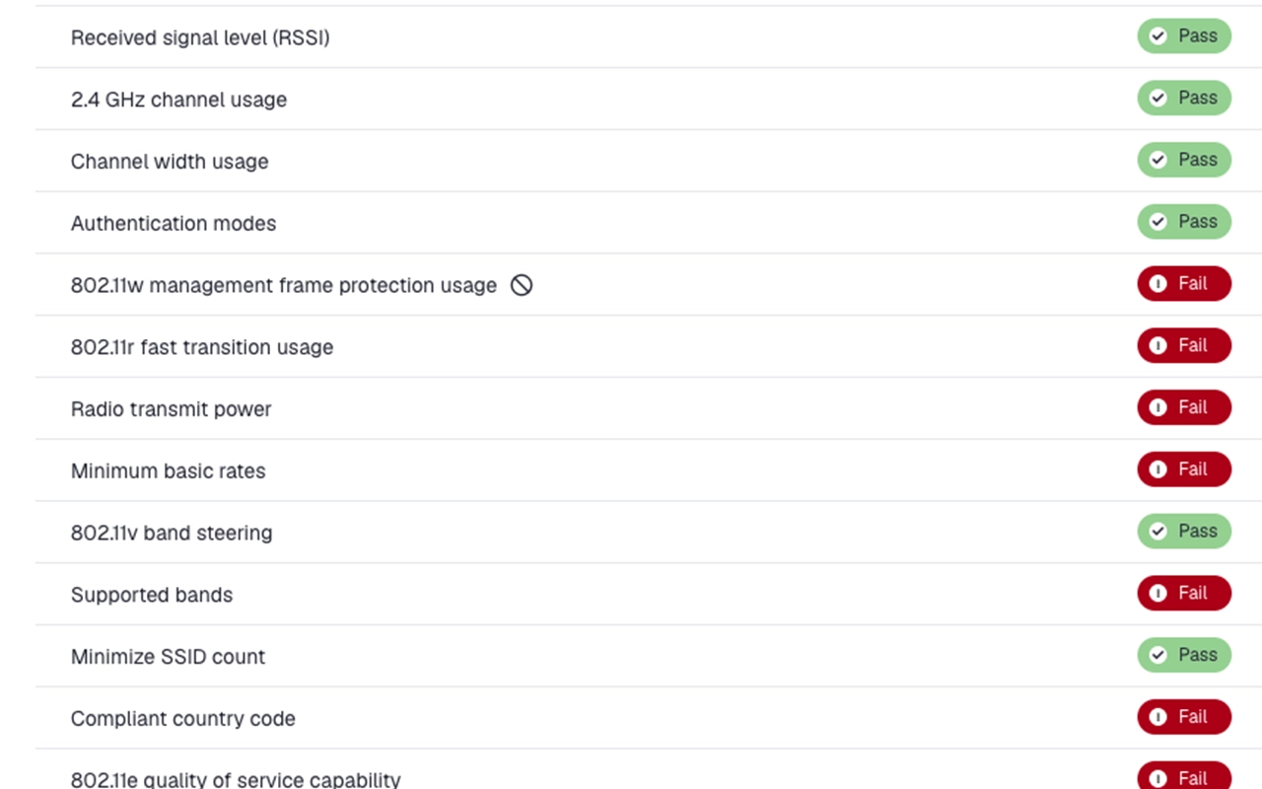1262x789 pixels.
Task: Open the 2.4 GHz channel usage row
Action: pos(649,99)
